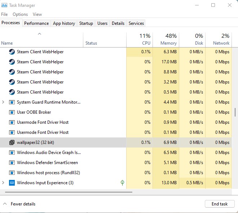Expand the Windows Input Experience group
238x213 pixels.
point(3,183)
